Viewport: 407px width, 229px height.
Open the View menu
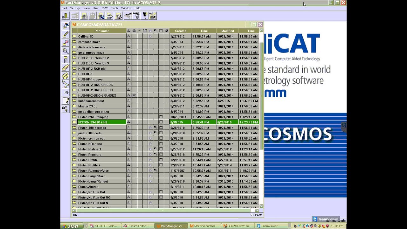click(x=86, y=8)
